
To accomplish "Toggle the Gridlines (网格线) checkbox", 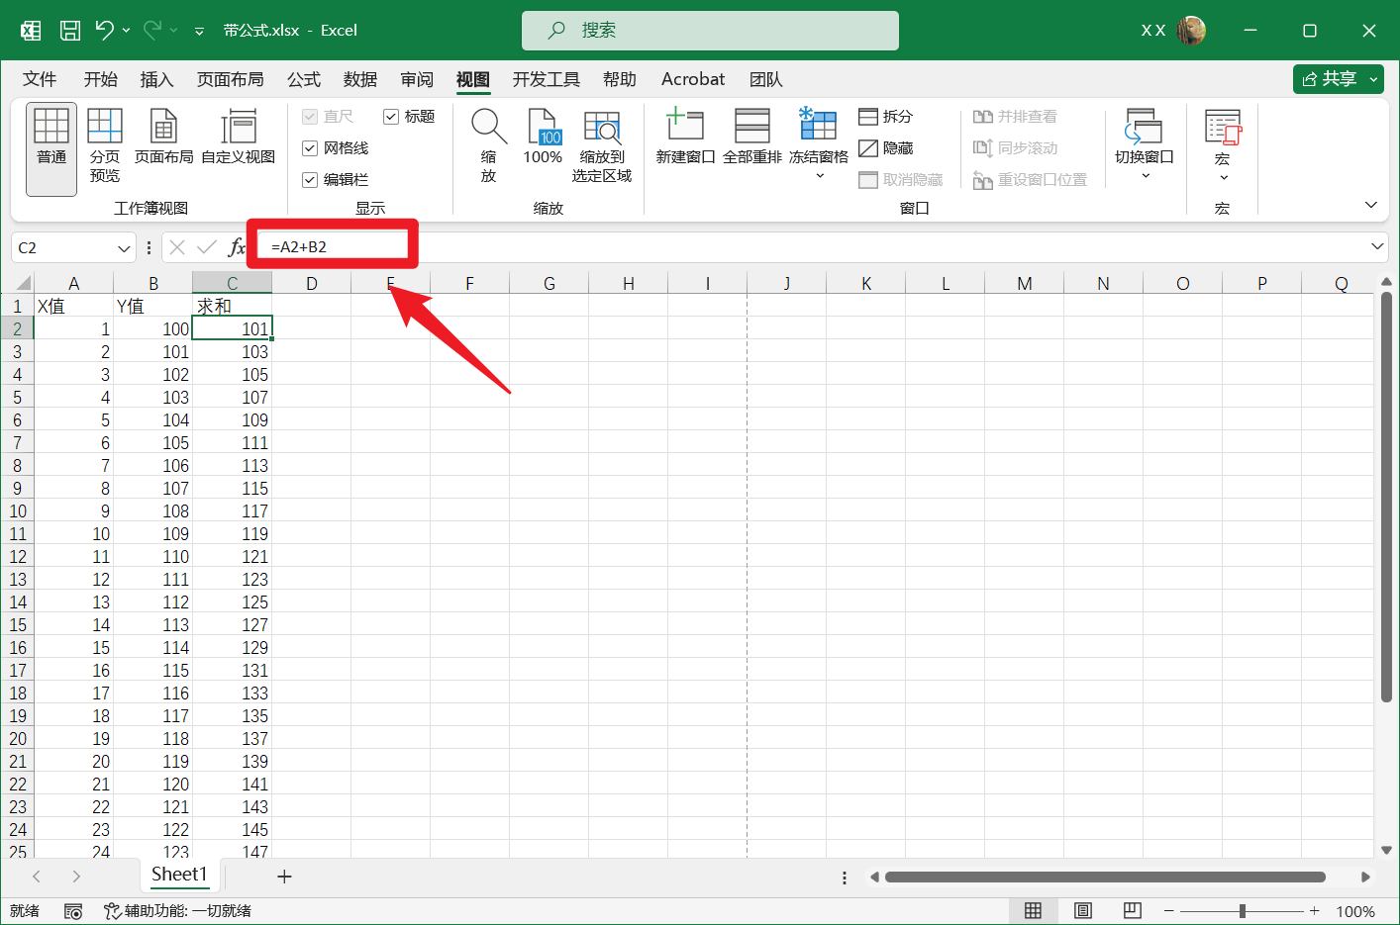I will tap(310, 148).
